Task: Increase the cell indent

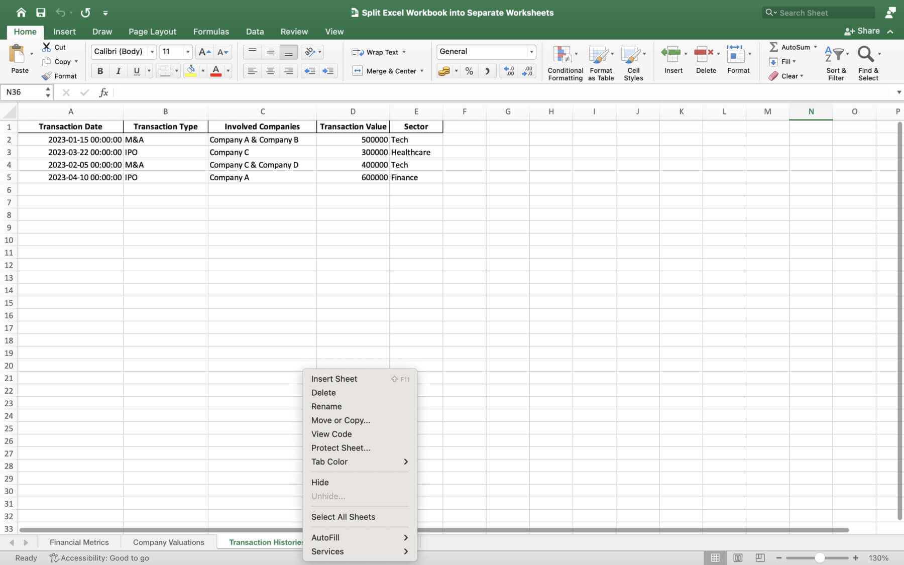Action: [328, 71]
